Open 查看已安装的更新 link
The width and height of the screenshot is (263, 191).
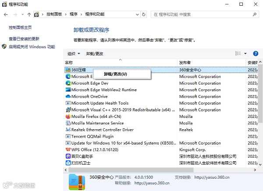point(24,39)
